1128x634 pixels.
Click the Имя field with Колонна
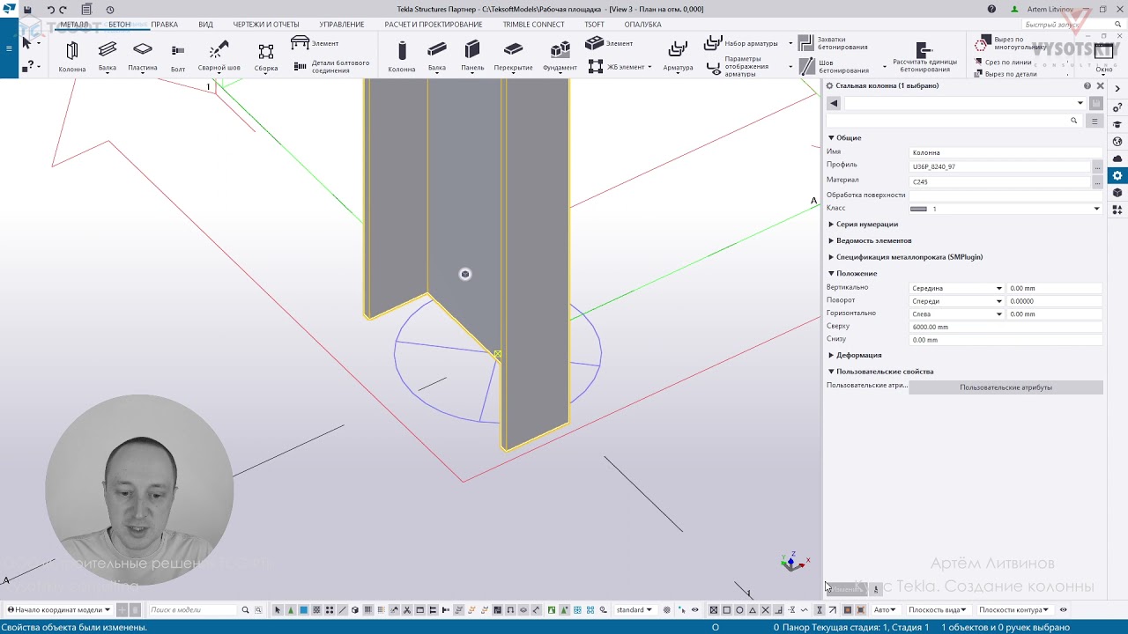[1006, 152]
